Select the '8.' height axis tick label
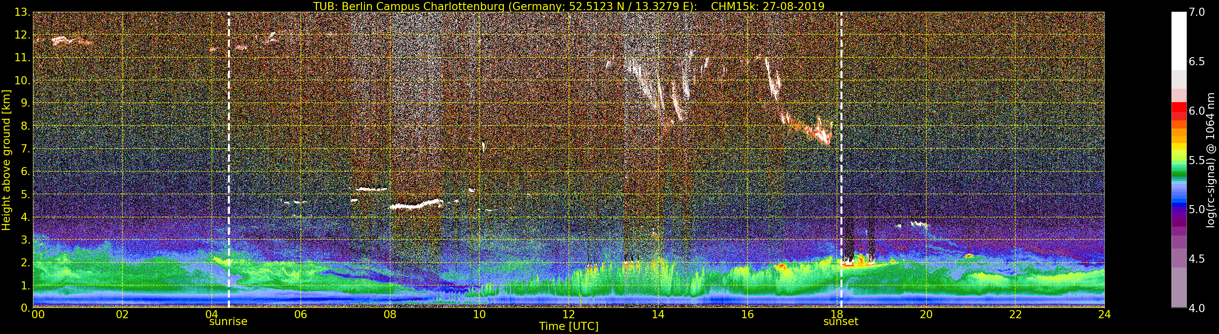 coord(25,126)
